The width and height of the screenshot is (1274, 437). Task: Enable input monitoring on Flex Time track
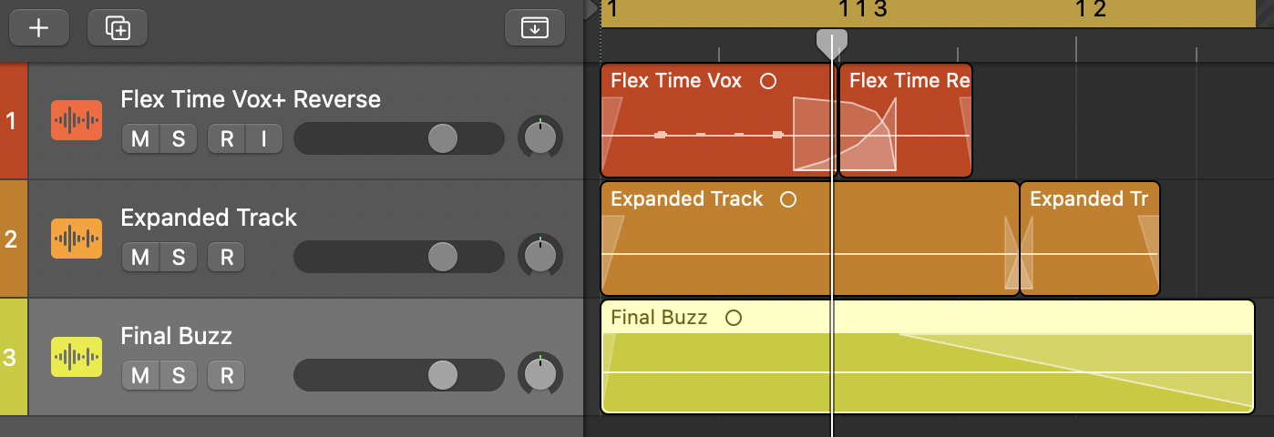point(264,139)
